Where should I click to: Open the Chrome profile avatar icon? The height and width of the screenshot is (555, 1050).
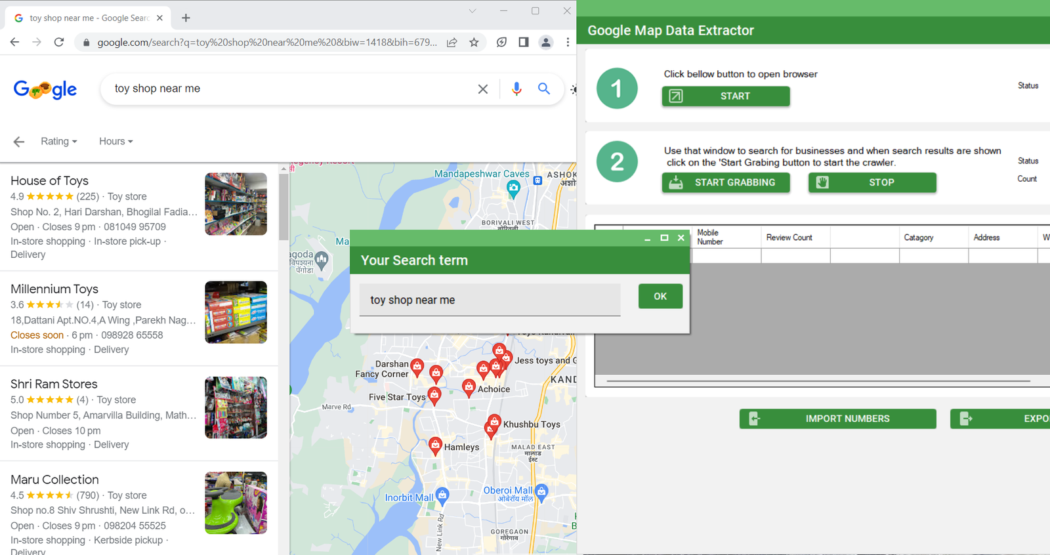(545, 43)
